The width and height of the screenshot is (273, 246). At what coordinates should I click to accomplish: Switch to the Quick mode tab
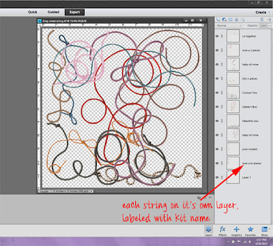coord(33,12)
